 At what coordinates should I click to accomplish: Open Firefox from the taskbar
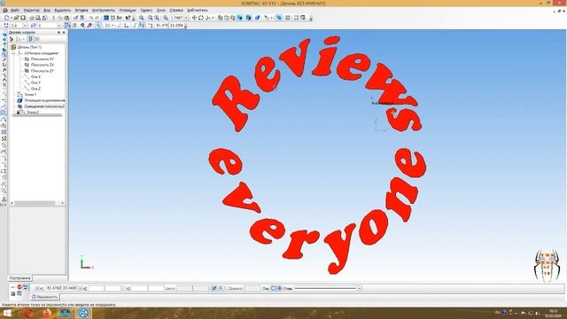(47, 313)
